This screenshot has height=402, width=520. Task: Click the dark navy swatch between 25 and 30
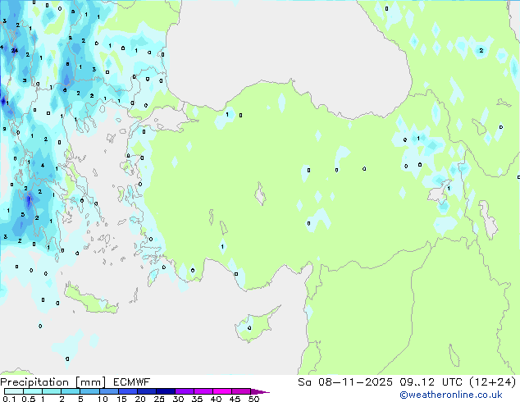pos(165,391)
